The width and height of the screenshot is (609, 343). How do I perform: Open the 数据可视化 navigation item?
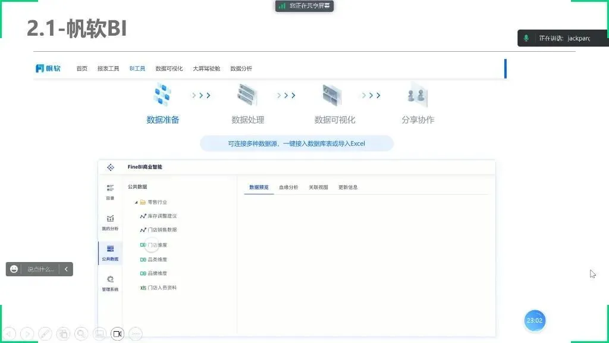[169, 68]
